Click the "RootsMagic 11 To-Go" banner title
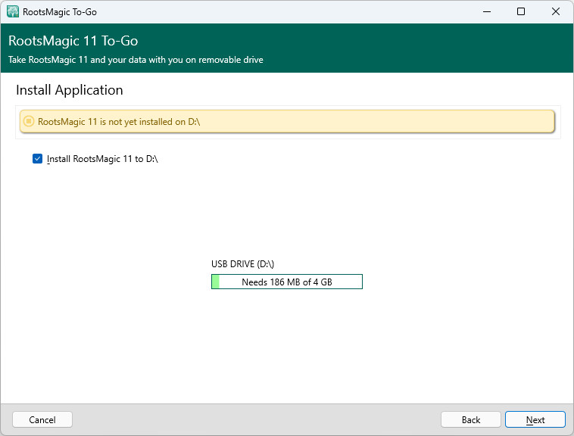Viewport: 574px width, 436px height. (73, 41)
